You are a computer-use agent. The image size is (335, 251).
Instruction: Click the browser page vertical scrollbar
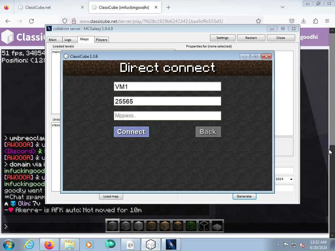coord(332,132)
